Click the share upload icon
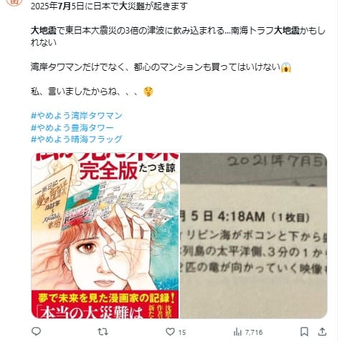This screenshot has width=342, height=342. [x=322, y=331]
